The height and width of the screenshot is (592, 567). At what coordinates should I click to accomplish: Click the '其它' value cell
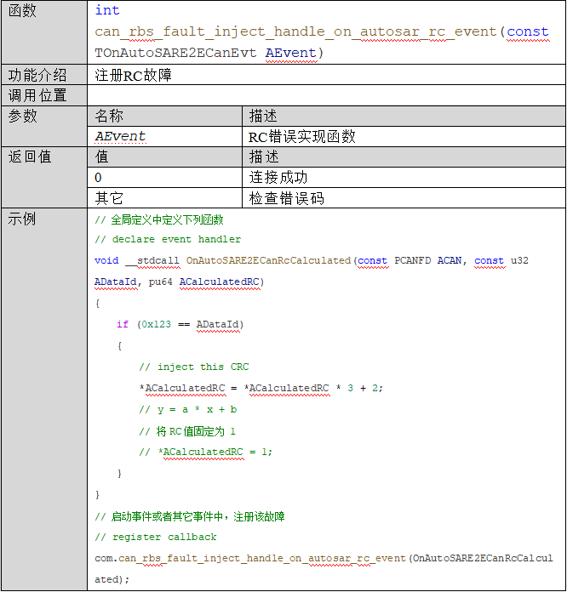point(165,197)
